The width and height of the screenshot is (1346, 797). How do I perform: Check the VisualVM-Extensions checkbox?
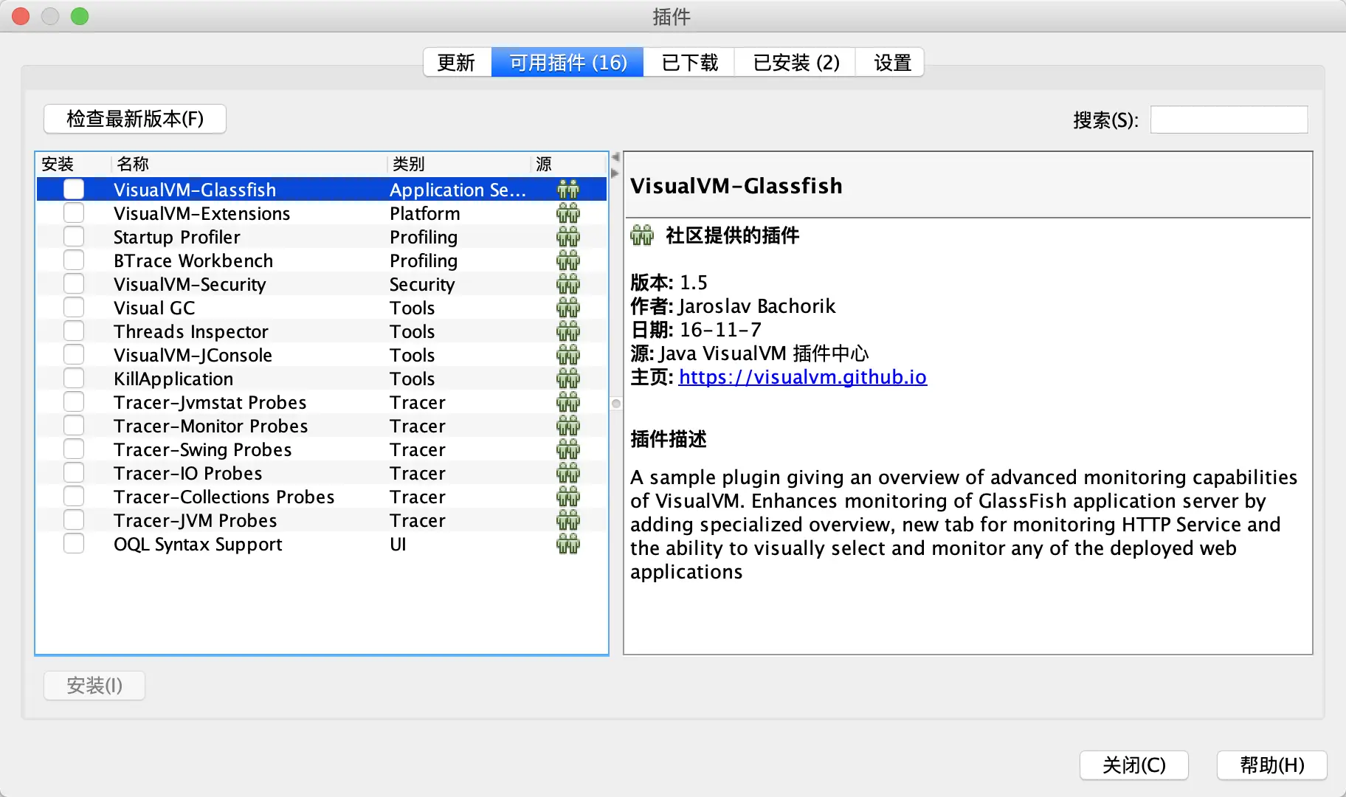pyautogui.click(x=74, y=213)
